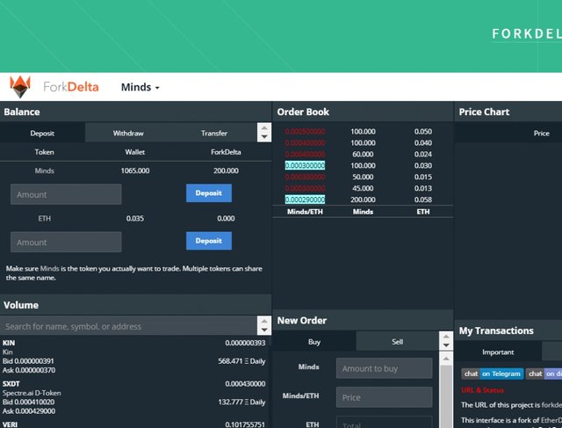The image size is (562, 428).
Task: Focus the ETH deposit Amount field
Action: pos(66,243)
